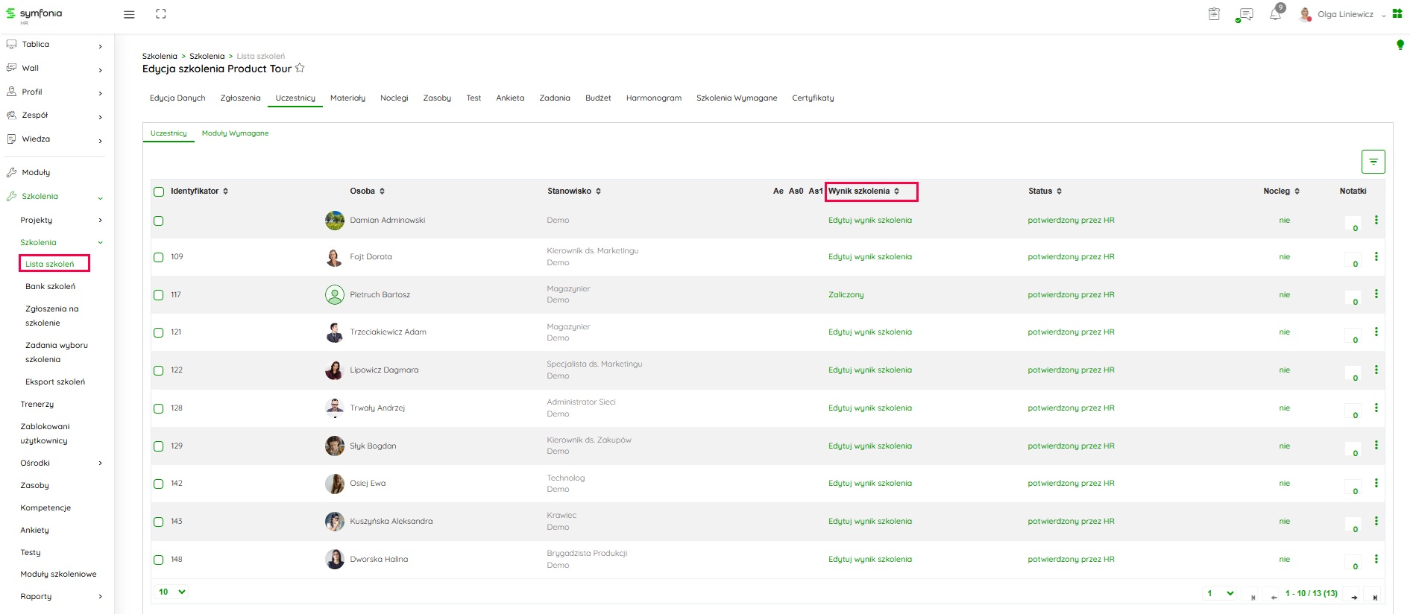This screenshot has height=614, width=1410.
Task: Open Bank szkoleń in the sidebar
Action: [x=50, y=286]
